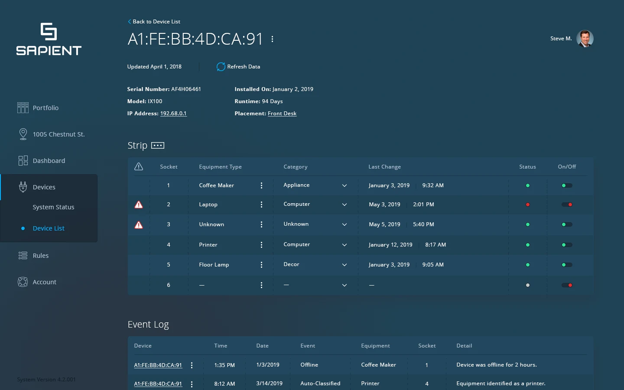
Task: Toggle socket 5 Floor Lamp power switch
Action: point(567,265)
